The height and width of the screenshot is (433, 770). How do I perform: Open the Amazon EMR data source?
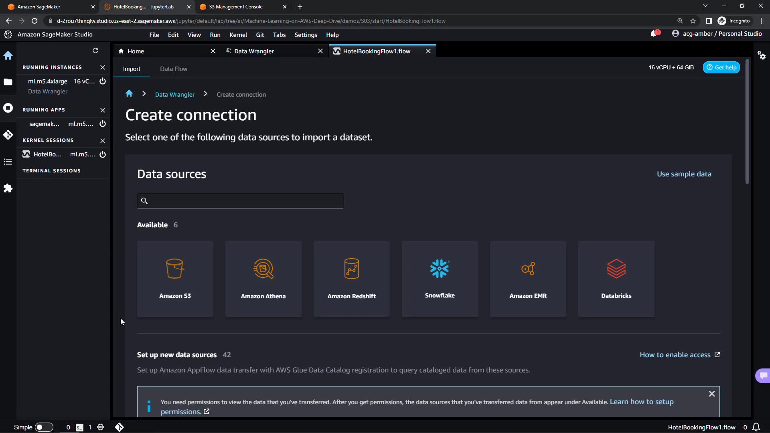click(528, 279)
